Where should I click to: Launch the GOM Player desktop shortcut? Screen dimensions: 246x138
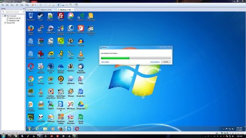coord(81,29)
